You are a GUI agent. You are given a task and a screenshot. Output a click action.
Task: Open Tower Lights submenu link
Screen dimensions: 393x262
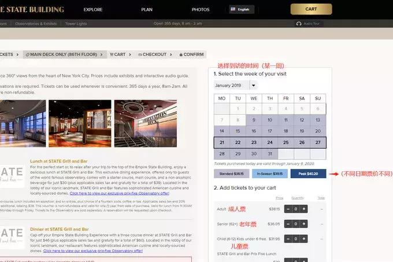pyautogui.click(x=76, y=24)
